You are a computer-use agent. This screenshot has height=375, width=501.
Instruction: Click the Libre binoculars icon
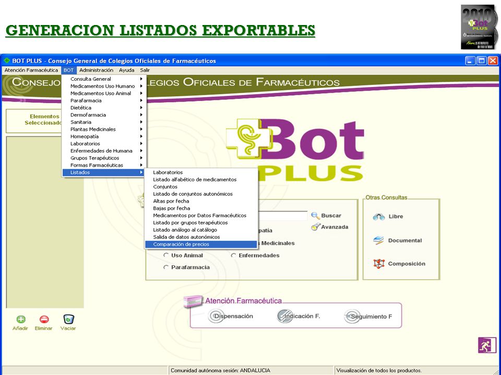(379, 217)
